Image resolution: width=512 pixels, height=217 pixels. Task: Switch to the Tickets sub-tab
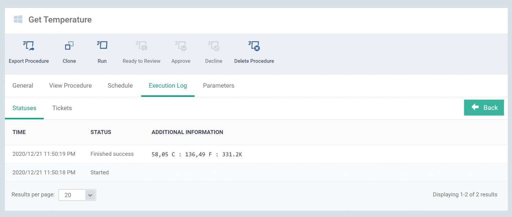point(62,108)
